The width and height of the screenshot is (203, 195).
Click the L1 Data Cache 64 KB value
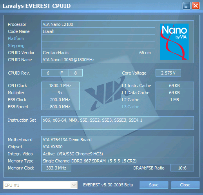(175, 93)
